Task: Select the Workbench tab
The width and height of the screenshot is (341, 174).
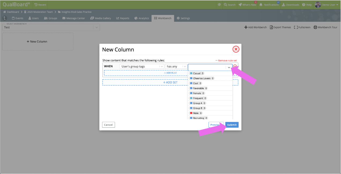Action: click(163, 18)
